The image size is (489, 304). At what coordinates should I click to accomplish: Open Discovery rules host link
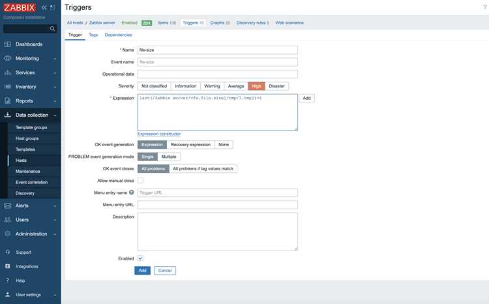coord(252,23)
